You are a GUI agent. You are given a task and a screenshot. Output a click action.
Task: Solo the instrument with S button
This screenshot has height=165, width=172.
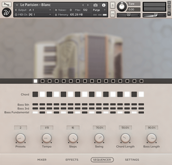(112, 5)
